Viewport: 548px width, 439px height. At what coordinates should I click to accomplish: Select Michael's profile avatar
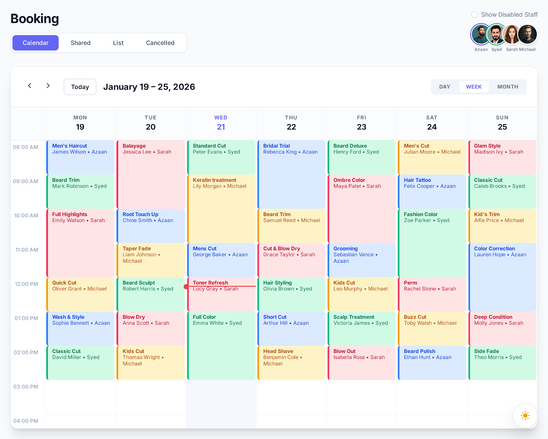527,34
